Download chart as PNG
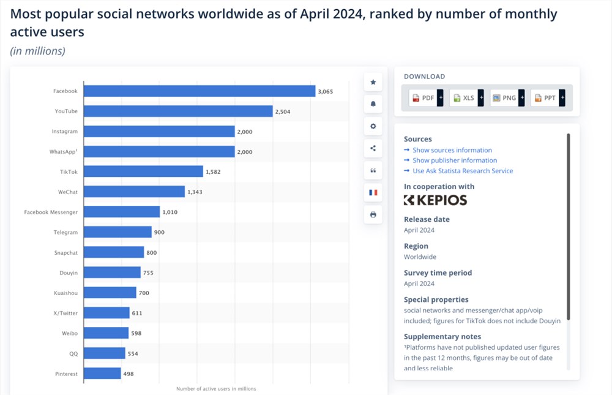 (x=504, y=97)
